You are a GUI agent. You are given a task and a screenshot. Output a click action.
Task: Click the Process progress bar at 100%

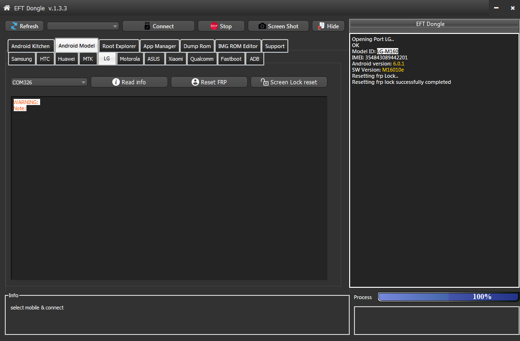(448, 297)
